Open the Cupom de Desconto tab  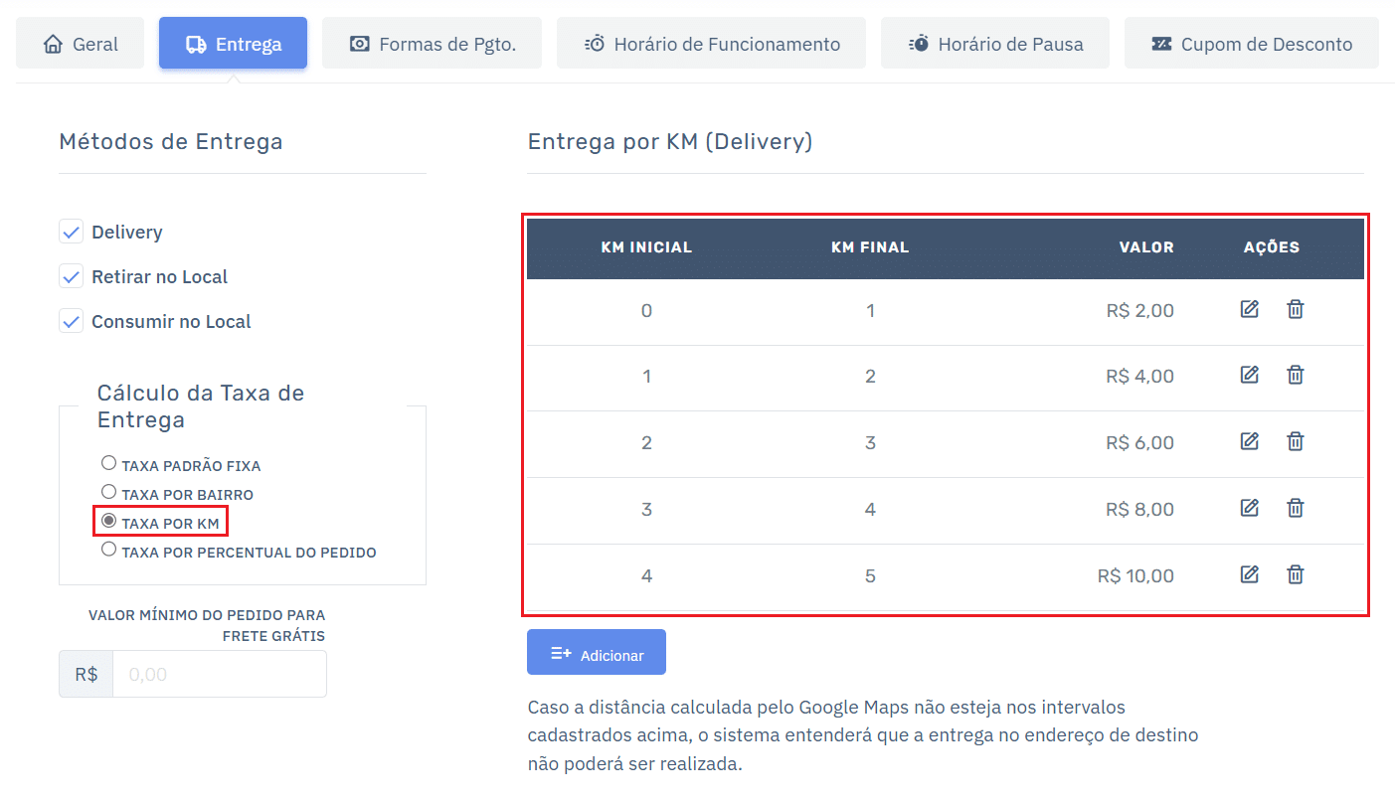[x=1251, y=43]
